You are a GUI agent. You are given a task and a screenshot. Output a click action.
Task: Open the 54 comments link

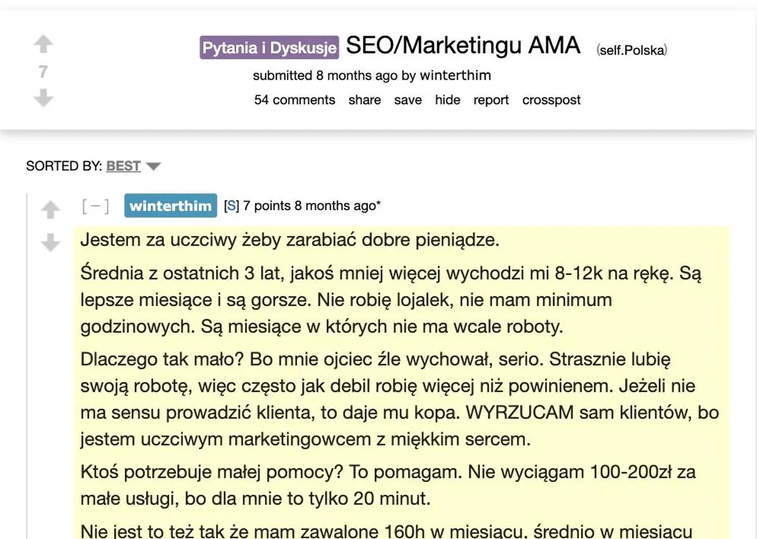pyautogui.click(x=295, y=100)
